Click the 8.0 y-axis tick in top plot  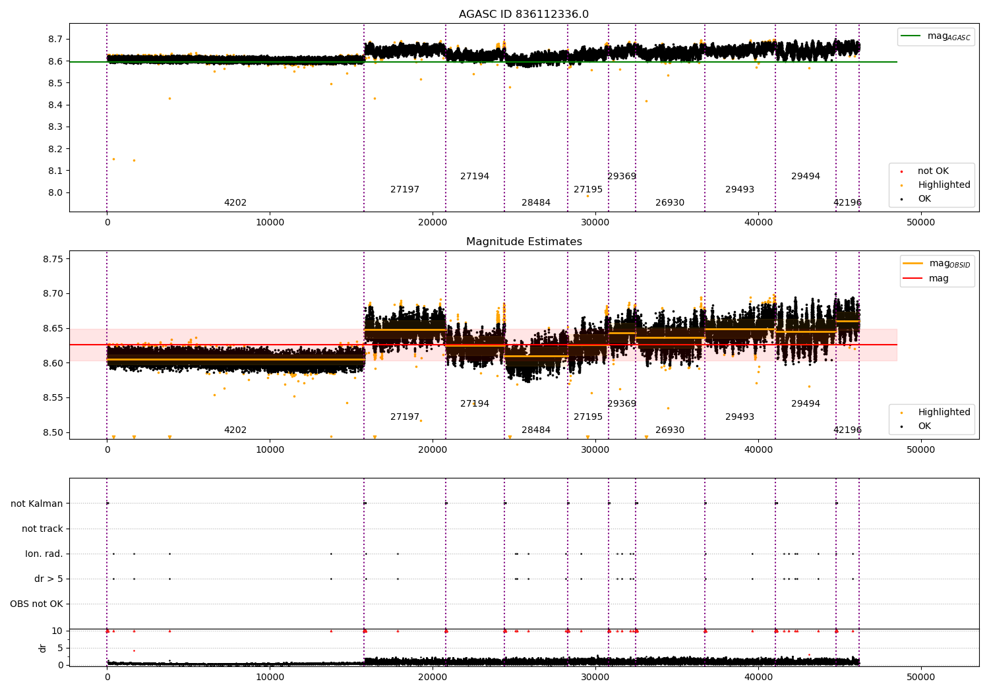point(55,193)
